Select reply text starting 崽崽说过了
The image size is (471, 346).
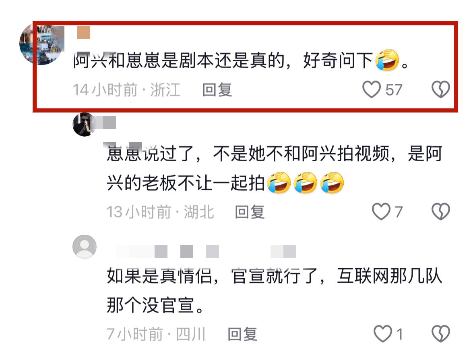tap(274, 168)
